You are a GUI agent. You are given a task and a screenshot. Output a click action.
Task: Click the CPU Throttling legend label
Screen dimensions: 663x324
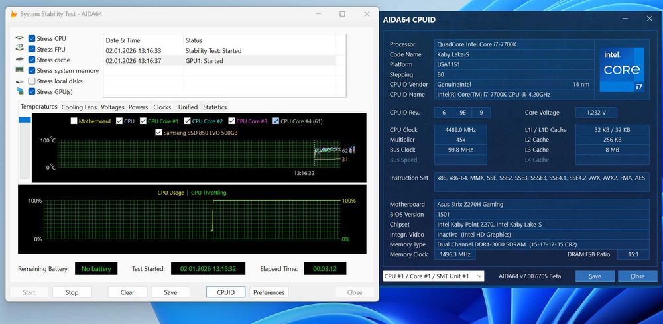208,193
